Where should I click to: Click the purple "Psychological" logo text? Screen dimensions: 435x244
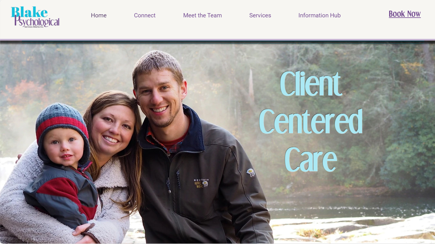(x=37, y=21)
